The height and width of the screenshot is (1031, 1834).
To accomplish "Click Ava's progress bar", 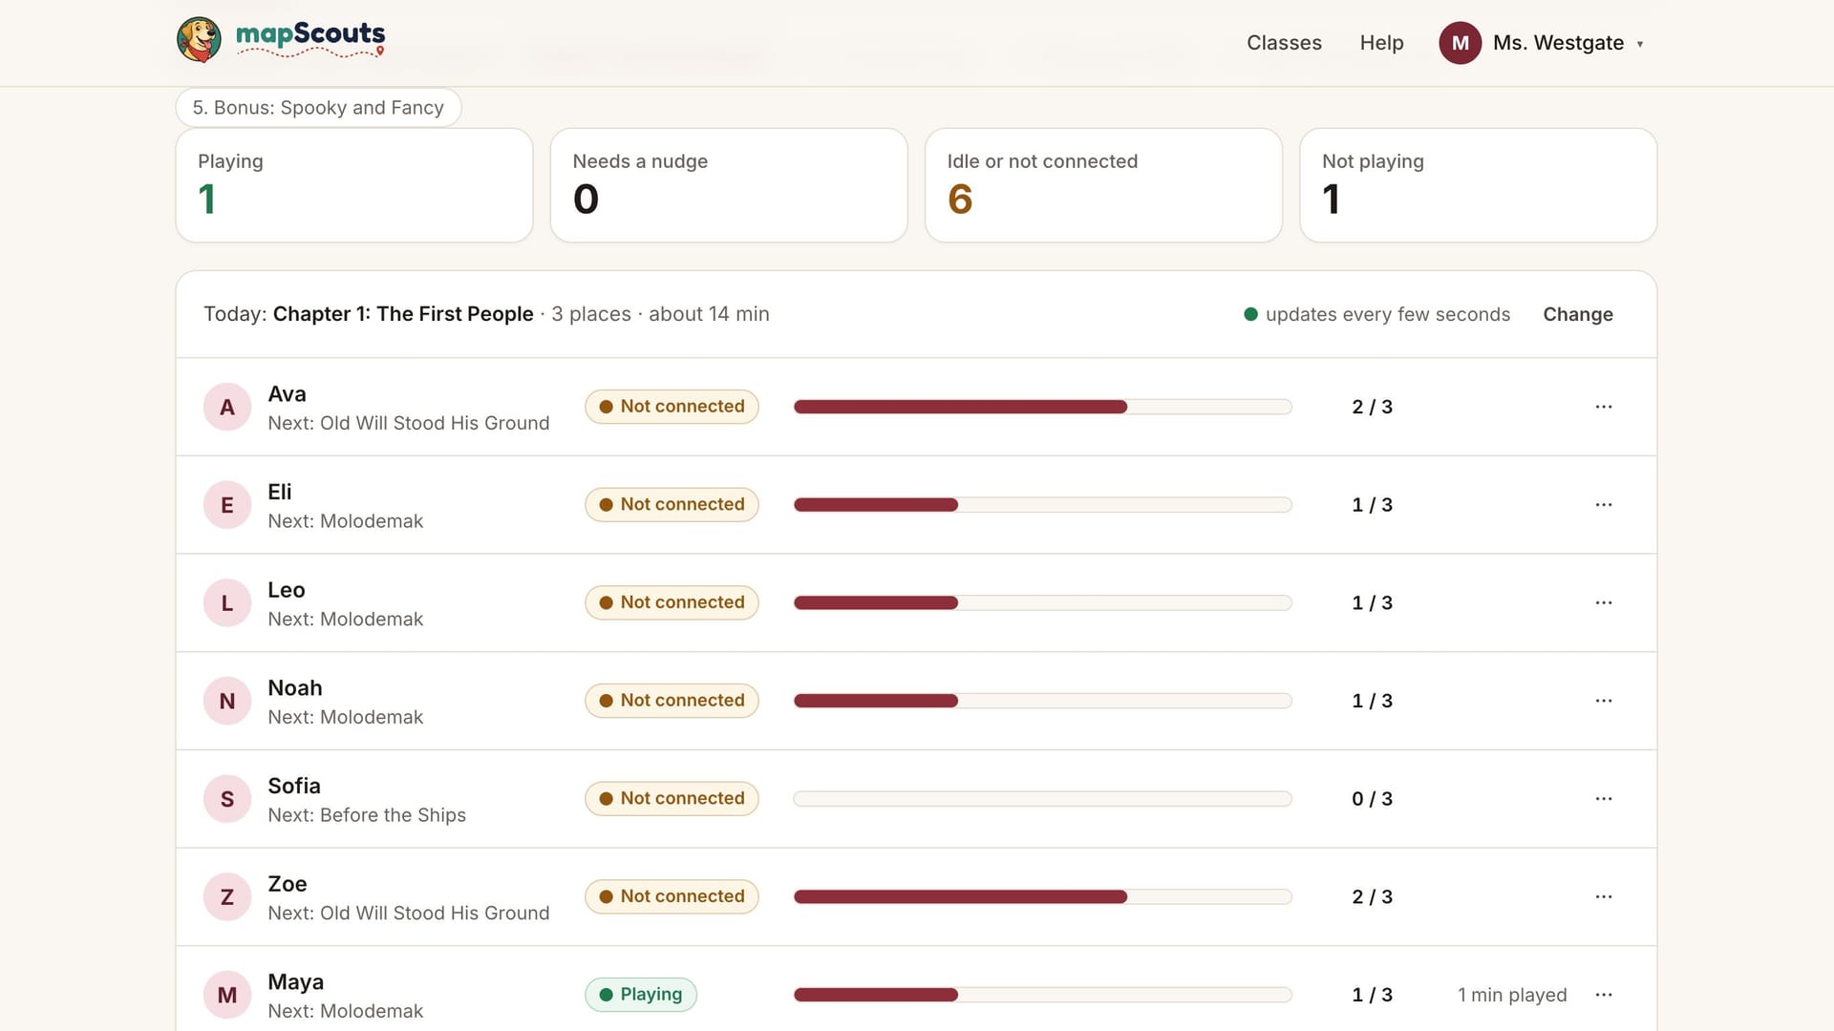I will pos(1042,407).
